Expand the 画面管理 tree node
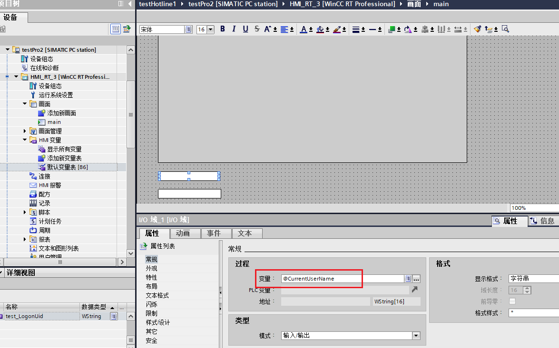The image size is (559, 348). click(x=25, y=131)
